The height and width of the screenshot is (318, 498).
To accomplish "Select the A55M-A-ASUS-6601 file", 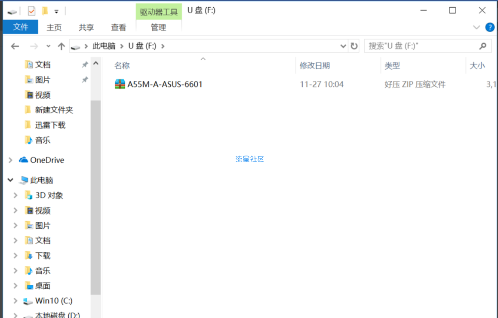I will tap(165, 84).
